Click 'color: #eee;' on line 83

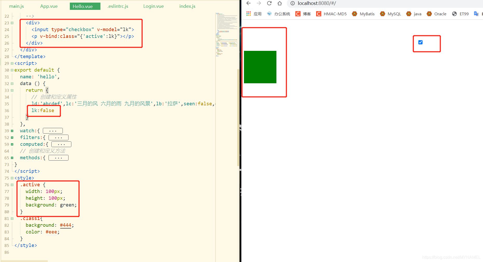(43, 232)
